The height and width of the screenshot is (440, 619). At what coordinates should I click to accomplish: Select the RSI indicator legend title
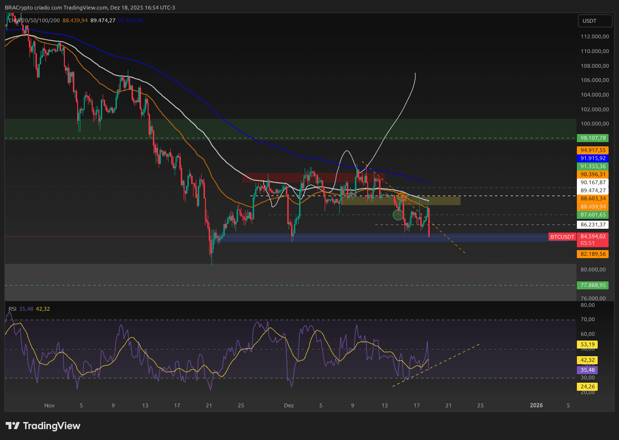pos(12,309)
